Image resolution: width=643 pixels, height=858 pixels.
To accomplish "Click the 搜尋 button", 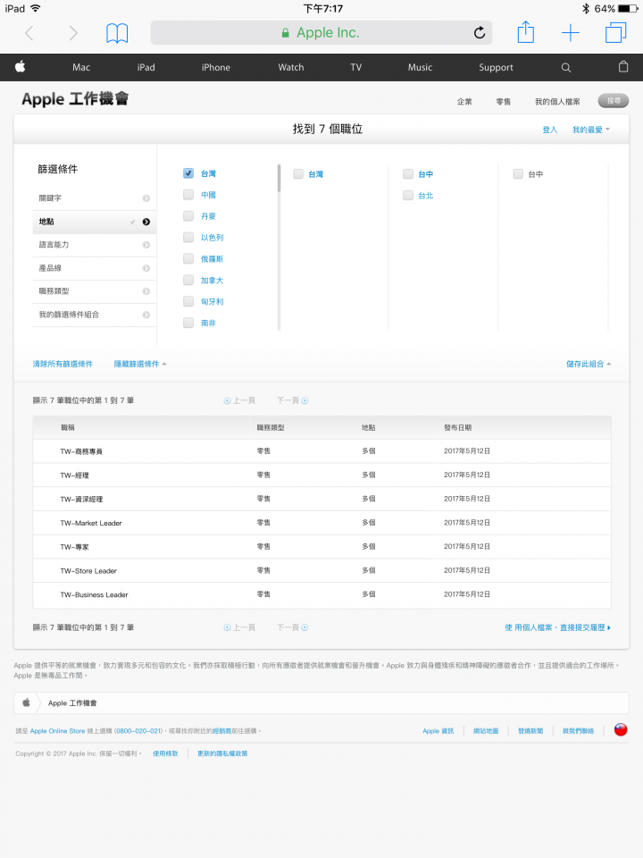I will (x=614, y=101).
